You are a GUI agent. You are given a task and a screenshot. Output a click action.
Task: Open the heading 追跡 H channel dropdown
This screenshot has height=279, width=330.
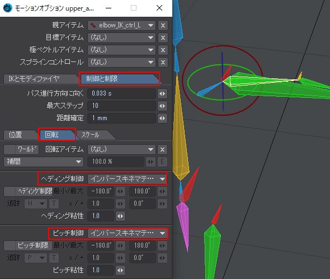(x=36, y=204)
